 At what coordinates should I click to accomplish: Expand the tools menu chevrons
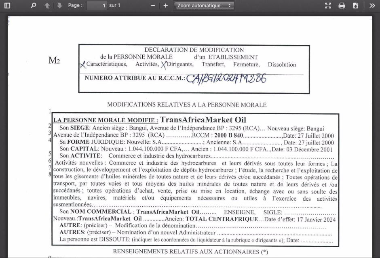pos(372,6)
